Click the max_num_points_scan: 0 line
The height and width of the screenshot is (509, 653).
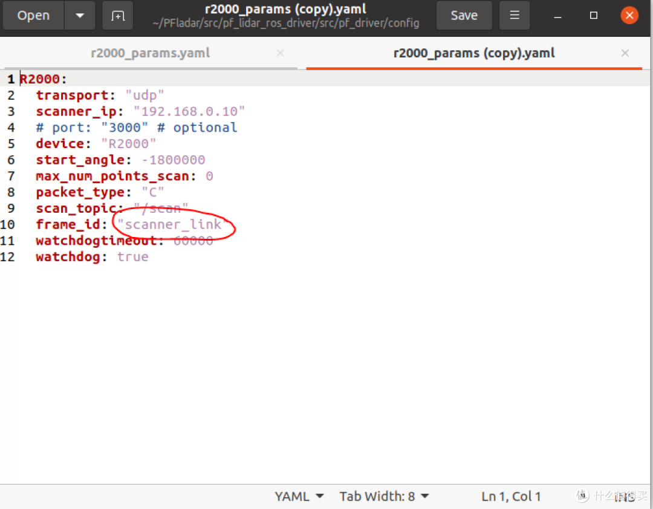125,176
